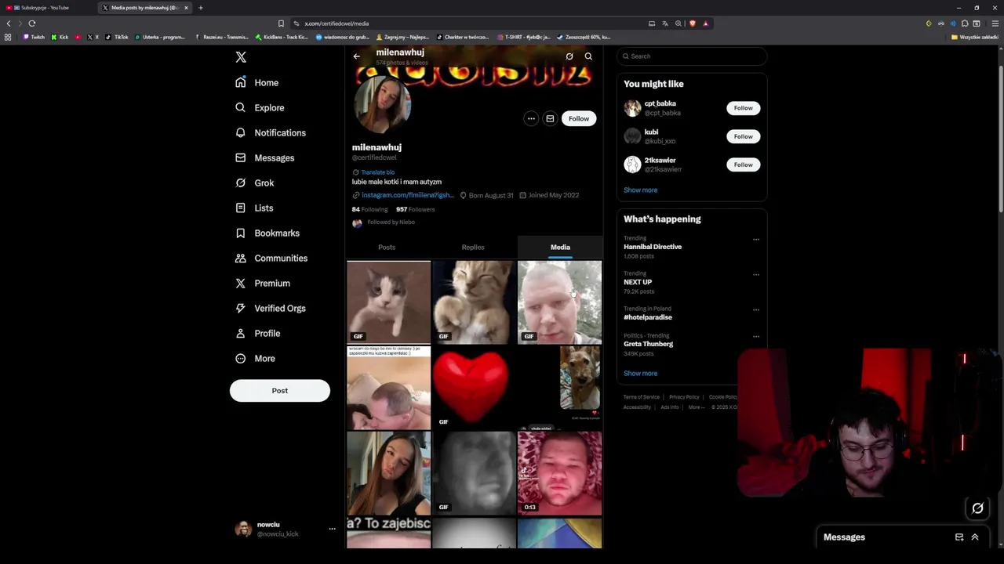Follow cpt_babka suggestion
This screenshot has height=564, width=1004.
tap(743, 108)
